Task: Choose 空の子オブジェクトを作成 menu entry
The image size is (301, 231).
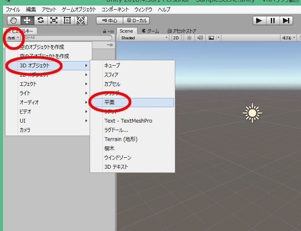Action: pyautogui.click(x=48, y=56)
